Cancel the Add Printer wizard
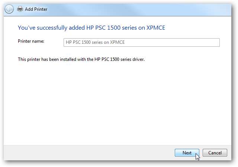This screenshot has height=167, width=238. (215, 153)
